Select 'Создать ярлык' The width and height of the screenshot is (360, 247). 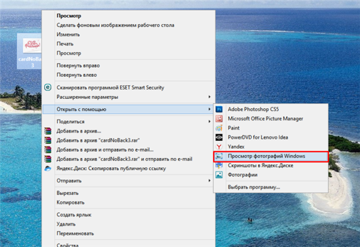click(x=74, y=215)
